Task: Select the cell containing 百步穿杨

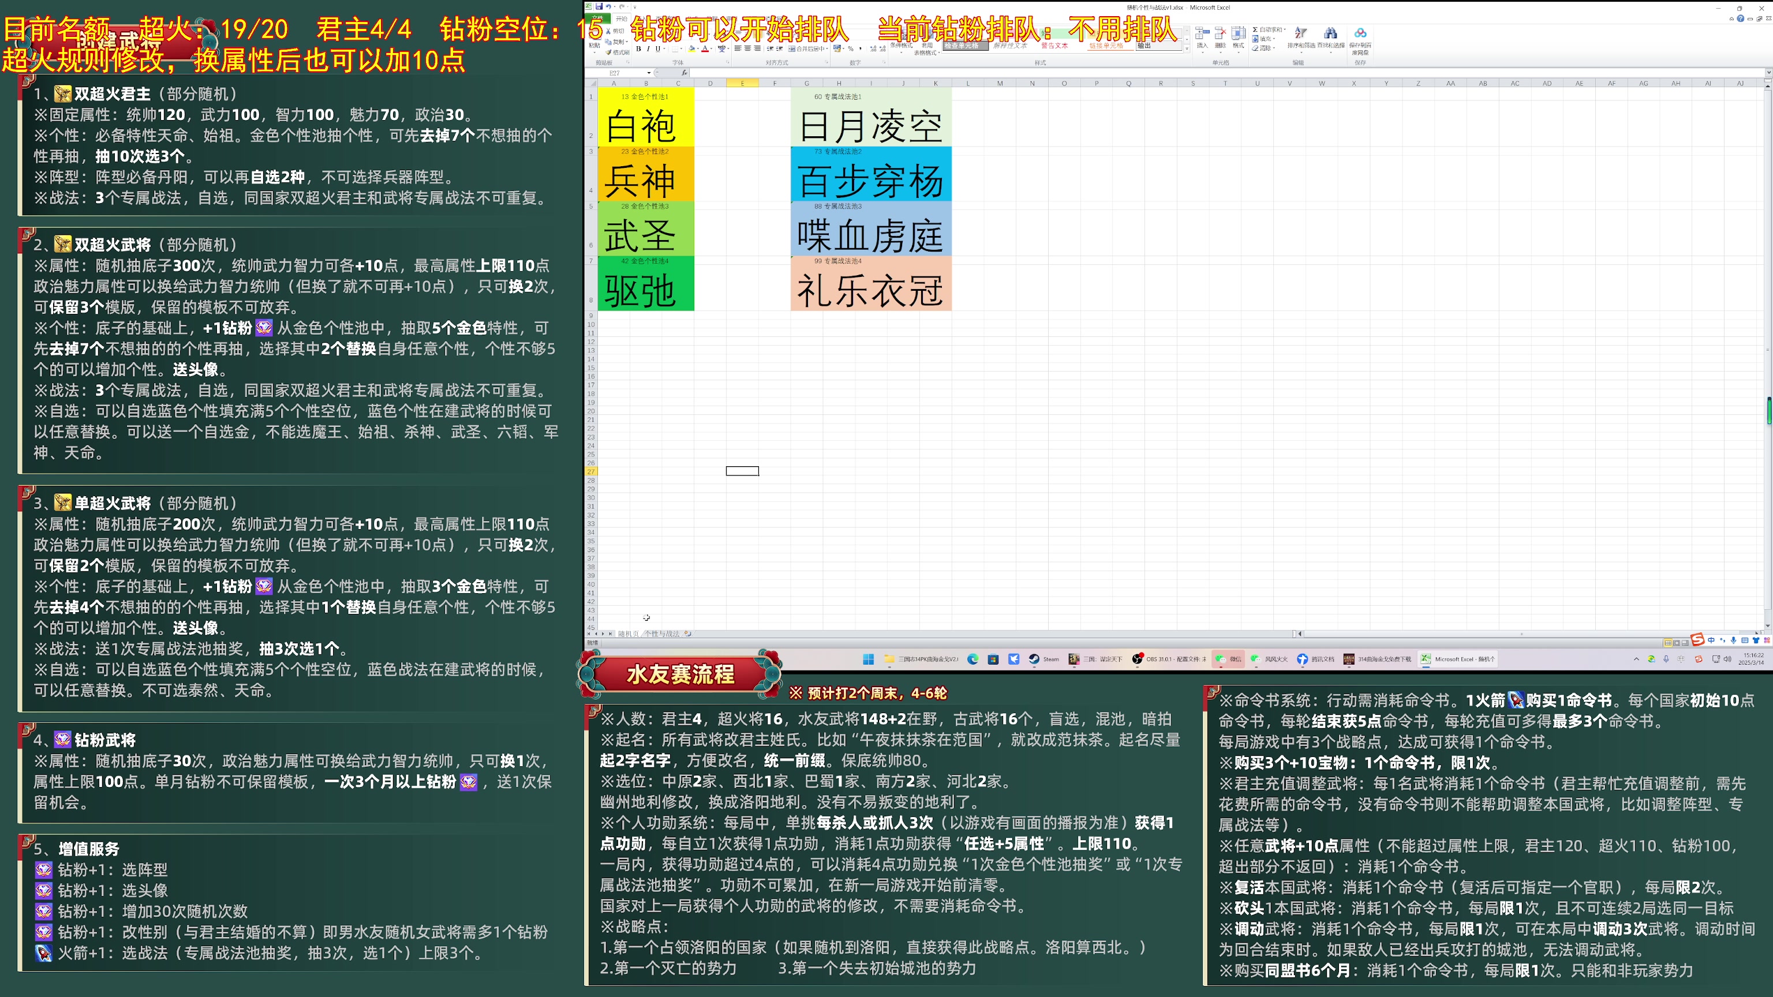Action: tap(871, 178)
